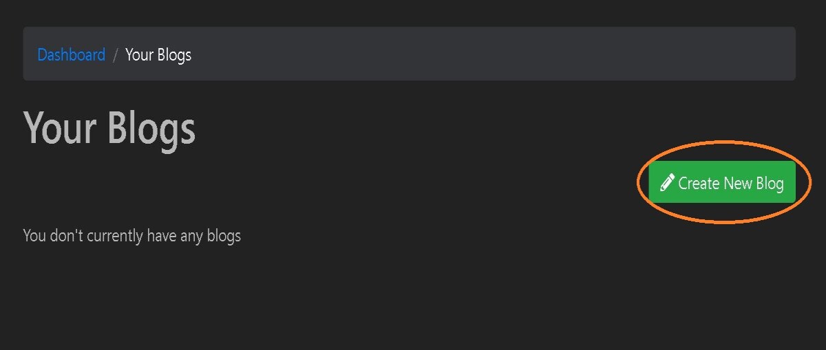This screenshot has height=350, width=826.
Task: Click the word "New" on green button
Action: point(737,183)
